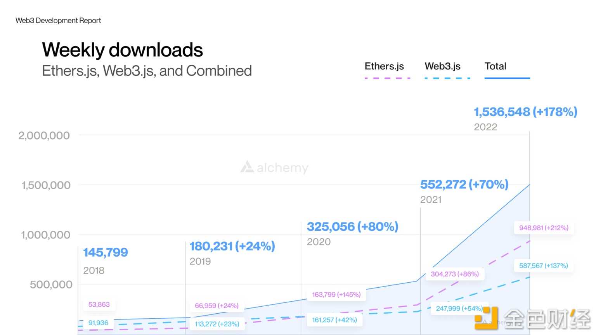The height and width of the screenshot is (335, 596).
Task: Click the blue dashed Web3.js legend line
Action: 447,78
